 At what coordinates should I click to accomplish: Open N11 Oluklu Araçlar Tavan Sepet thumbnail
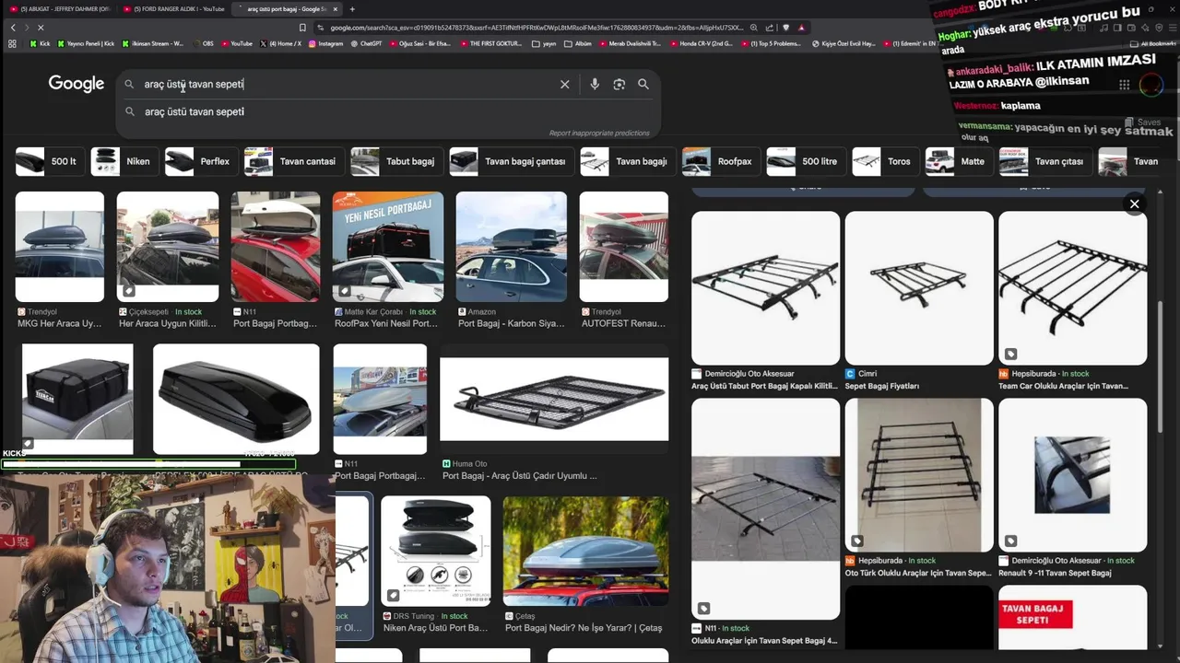pos(766,508)
